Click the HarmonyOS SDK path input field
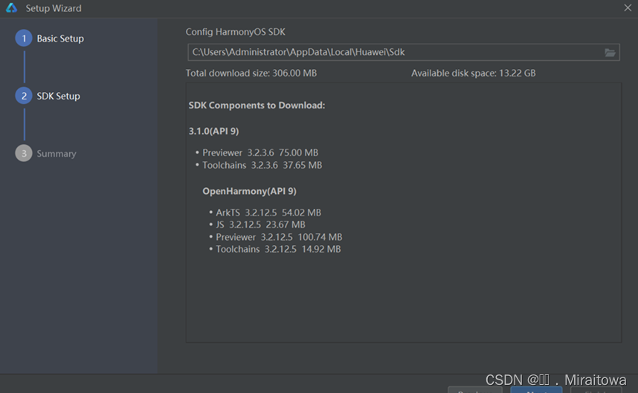The image size is (638, 393). pyautogui.click(x=404, y=52)
